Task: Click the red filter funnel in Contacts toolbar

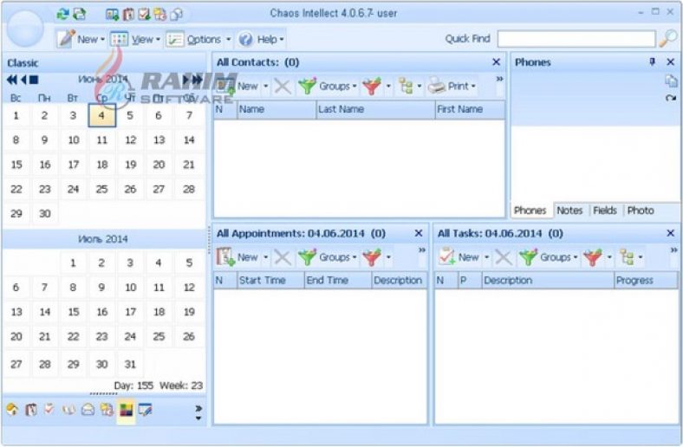Action: click(372, 86)
